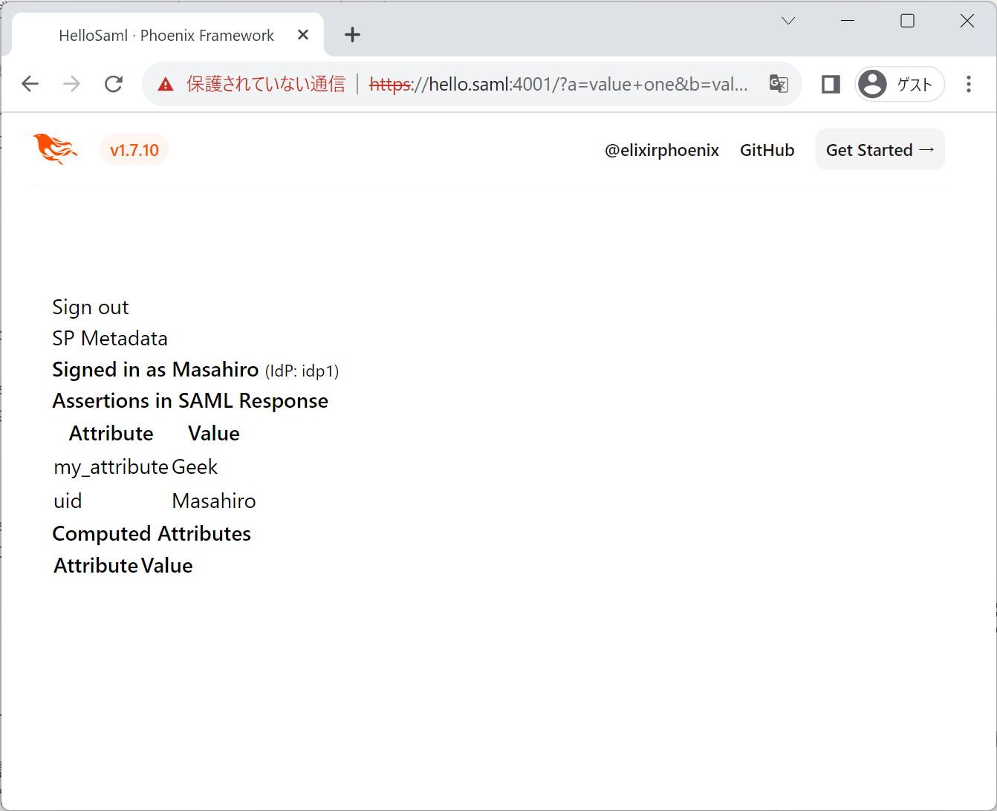
Task: Click the 'Computed Attributes' heading
Action: [152, 533]
